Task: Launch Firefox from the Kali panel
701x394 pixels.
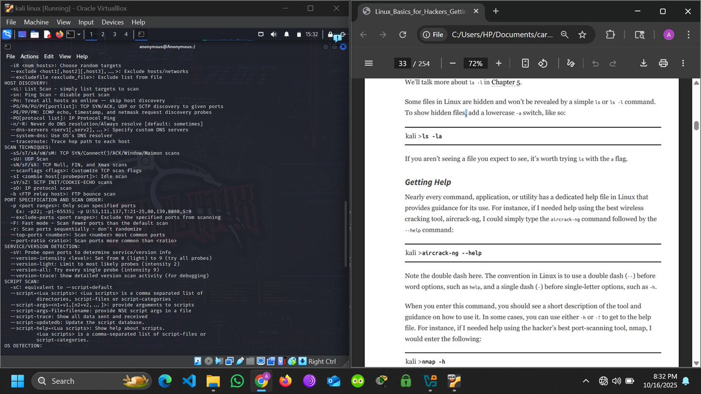Action: click(x=59, y=34)
